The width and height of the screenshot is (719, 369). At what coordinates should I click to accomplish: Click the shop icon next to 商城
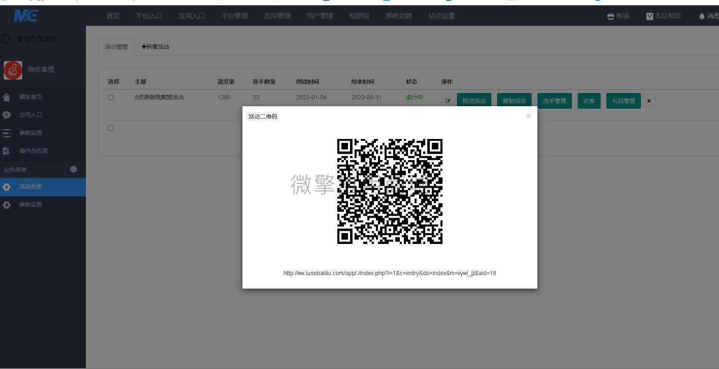(x=611, y=16)
